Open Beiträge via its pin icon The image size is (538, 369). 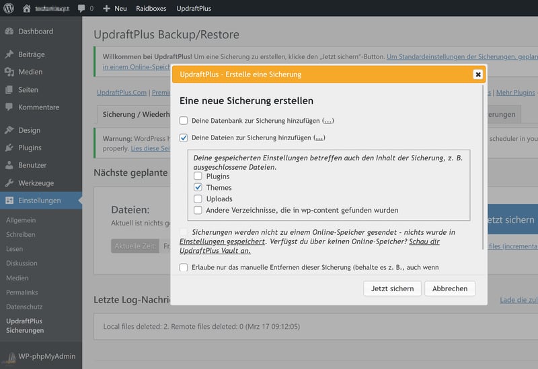(x=9, y=54)
